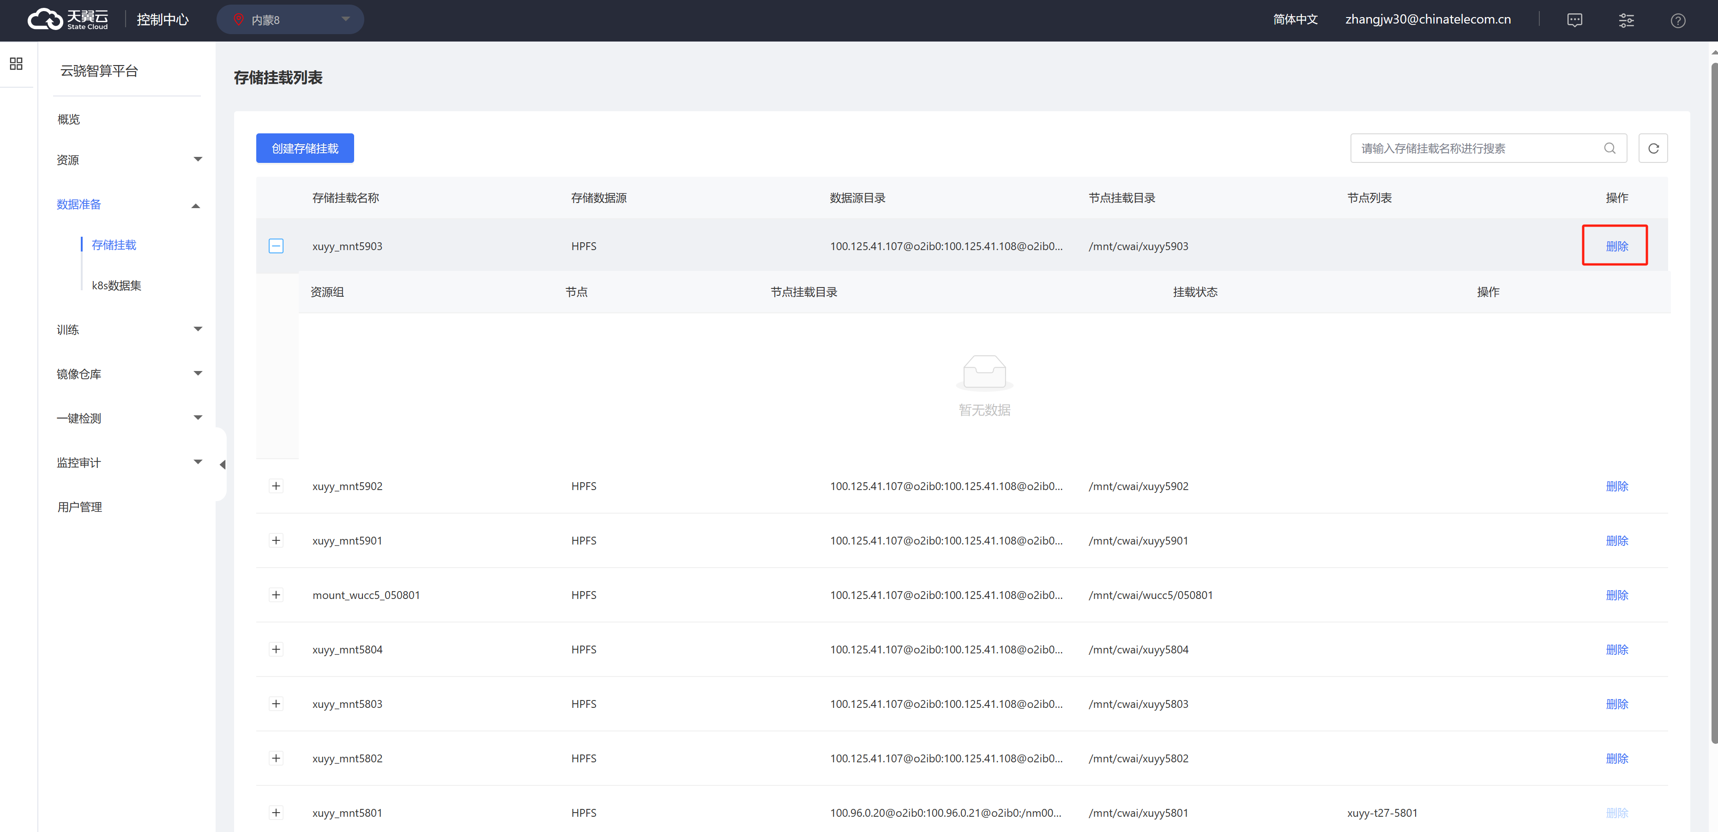
Task: Click the 创建存储挂载 button
Action: 305,148
